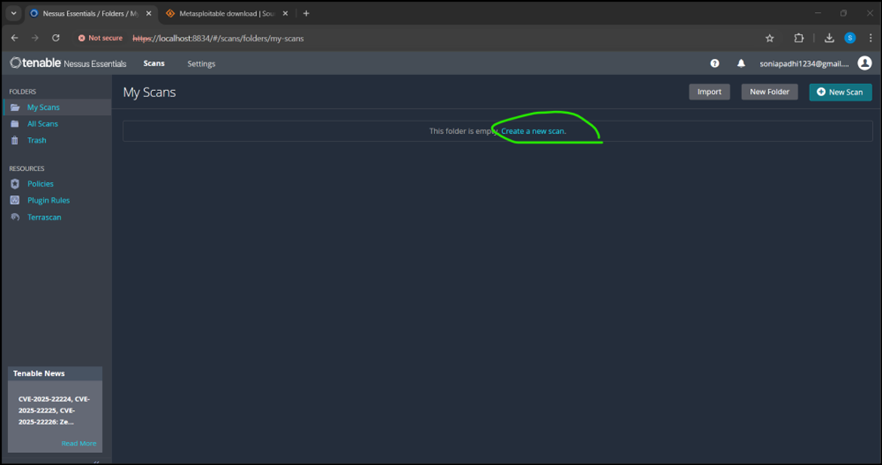Go back with the browser back arrow
Image resolution: width=882 pixels, height=465 pixels.
point(14,38)
